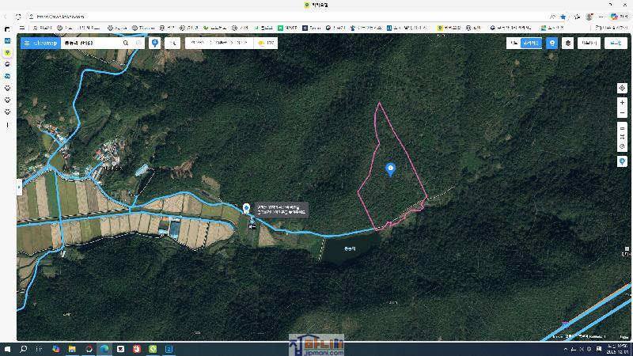
Task: Toggle the highlighted satellite map view option
Action: pos(531,43)
